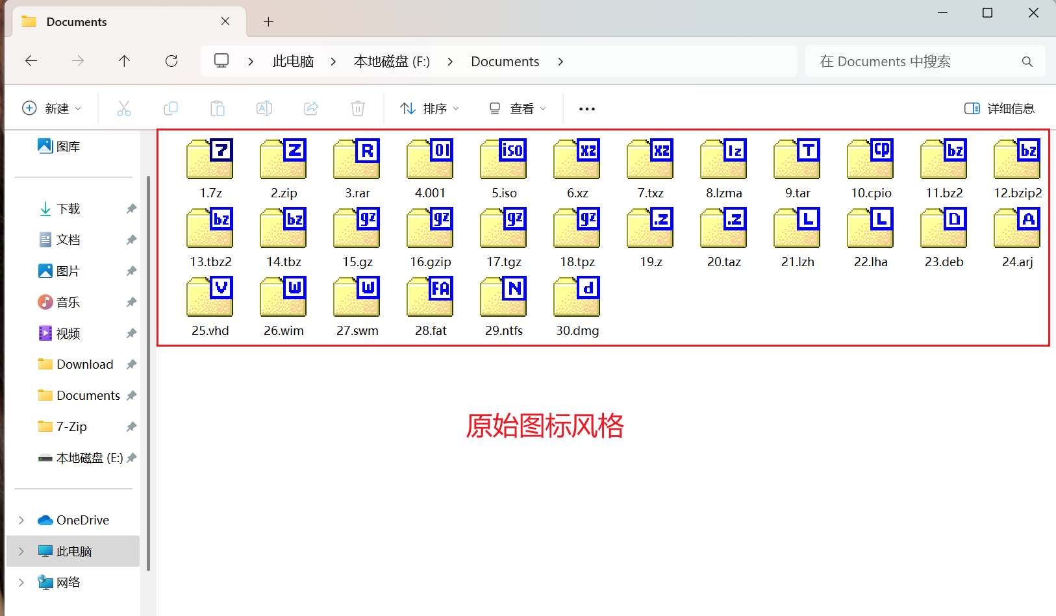This screenshot has height=616, width=1056.
Task: Click 本地磁盘 (F:) in the breadcrumb
Action: 392,61
